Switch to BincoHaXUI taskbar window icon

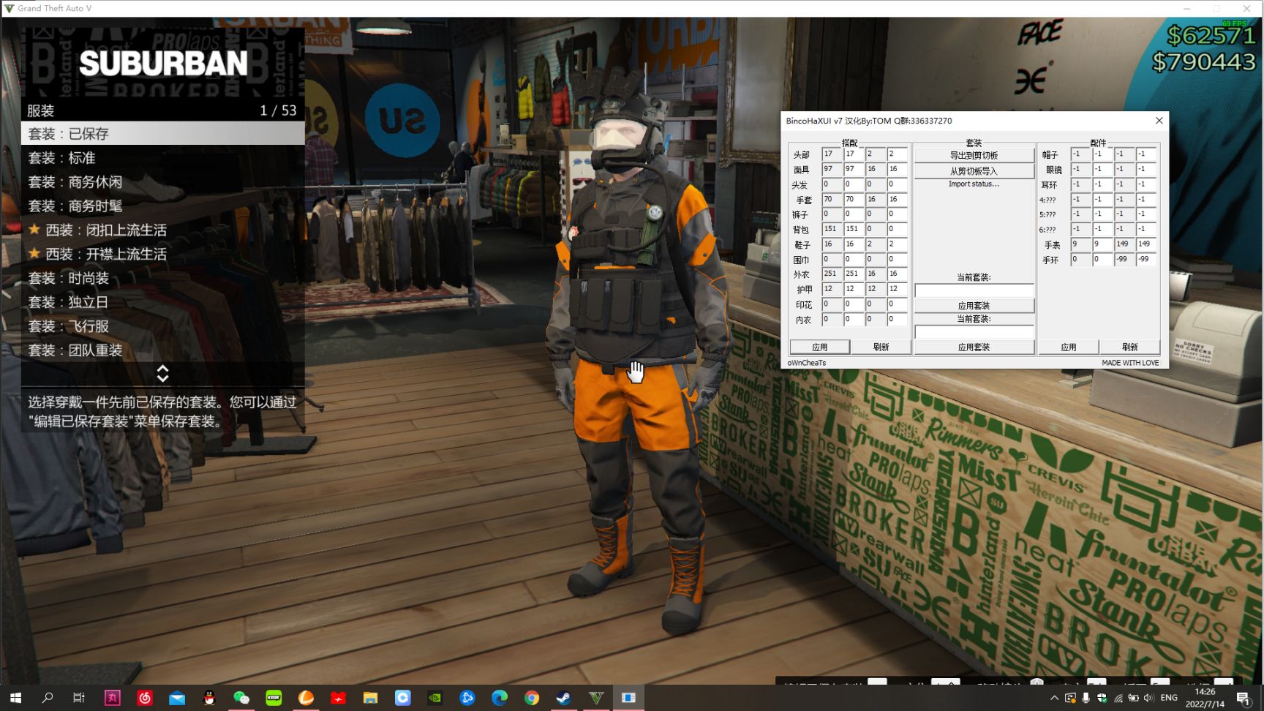tap(628, 698)
